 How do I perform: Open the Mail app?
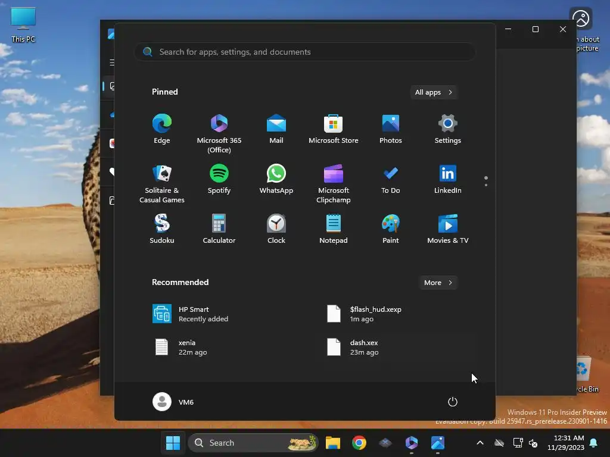276,129
